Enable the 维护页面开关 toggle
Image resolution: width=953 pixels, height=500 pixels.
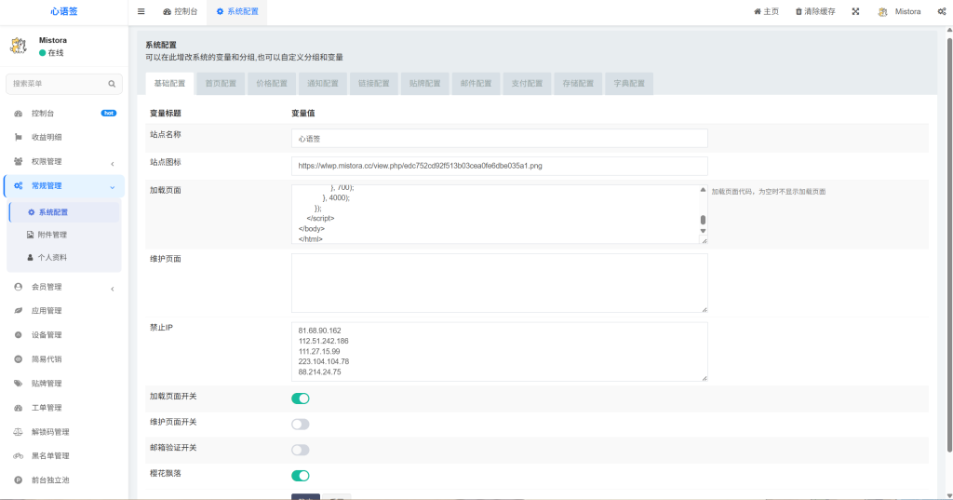[x=301, y=424]
